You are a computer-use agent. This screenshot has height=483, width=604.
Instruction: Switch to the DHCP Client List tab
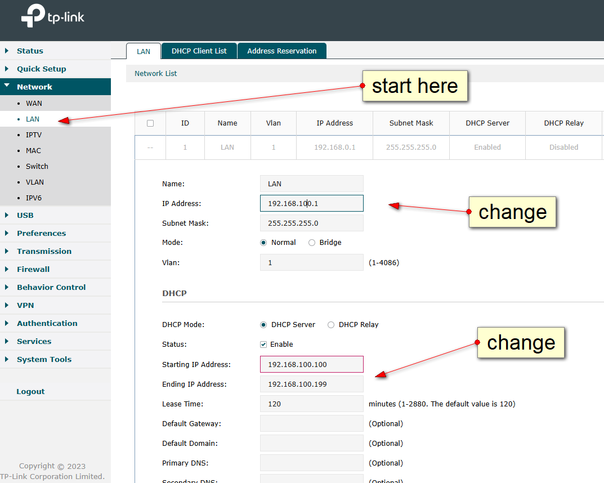coord(199,51)
